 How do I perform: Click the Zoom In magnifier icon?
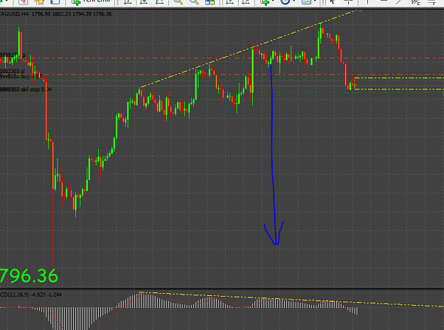pyautogui.click(x=178, y=1)
